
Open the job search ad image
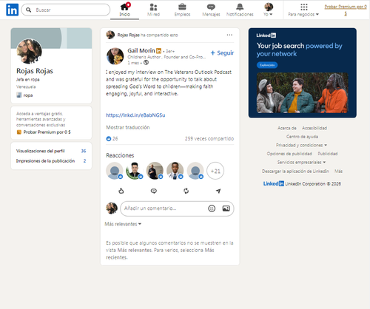pyautogui.click(x=303, y=93)
